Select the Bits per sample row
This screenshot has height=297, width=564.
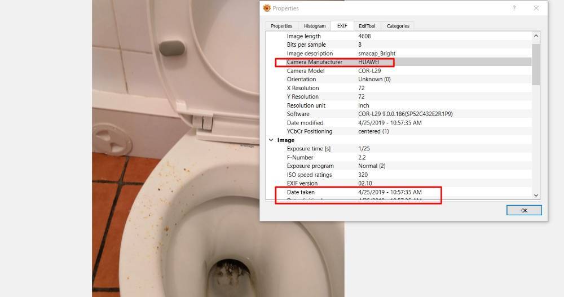pos(399,45)
